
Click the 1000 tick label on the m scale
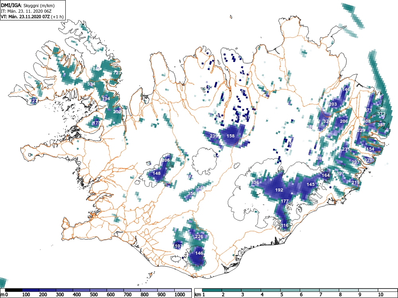click(x=180, y=294)
